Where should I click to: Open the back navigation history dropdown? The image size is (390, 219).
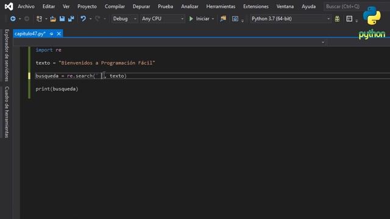tap(20, 19)
